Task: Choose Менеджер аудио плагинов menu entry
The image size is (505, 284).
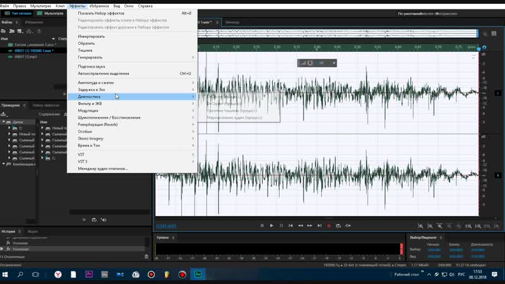Action: click(x=133, y=169)
